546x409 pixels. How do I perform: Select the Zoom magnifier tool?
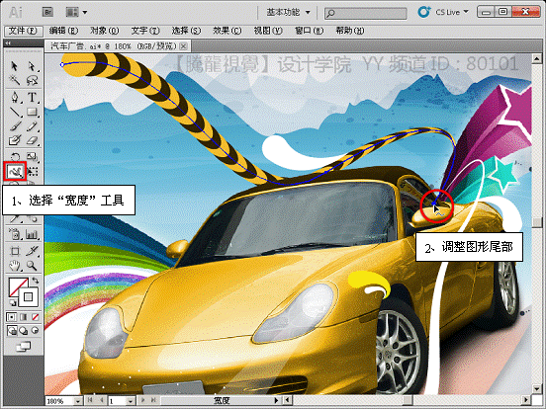point(32,266)
